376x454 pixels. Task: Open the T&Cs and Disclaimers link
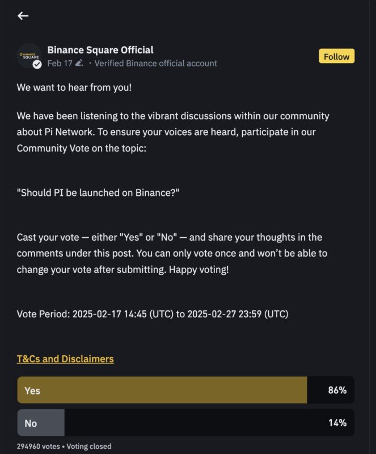pyautogui.click(x=65, y=359)
